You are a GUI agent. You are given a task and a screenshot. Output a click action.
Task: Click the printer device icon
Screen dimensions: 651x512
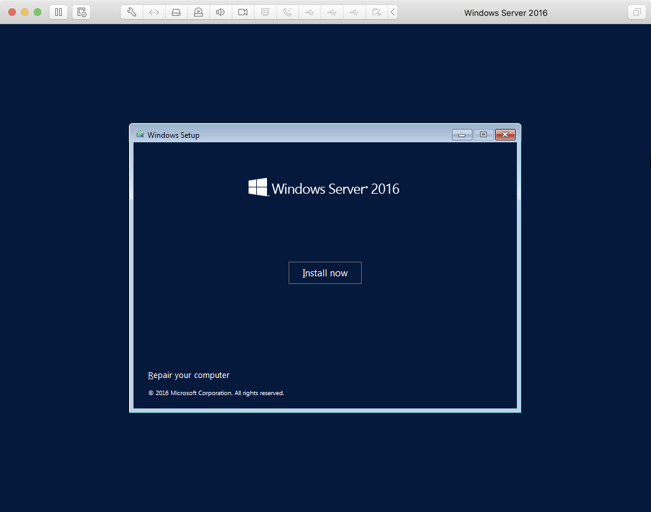pyautogui.click(x=265, y=12)
